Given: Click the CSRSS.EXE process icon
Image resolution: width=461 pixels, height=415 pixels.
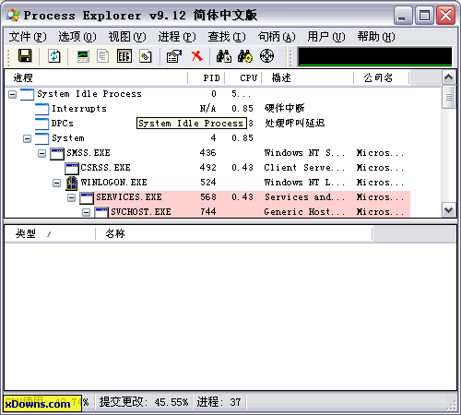Looking at the screenshot, I should [72, 168].
